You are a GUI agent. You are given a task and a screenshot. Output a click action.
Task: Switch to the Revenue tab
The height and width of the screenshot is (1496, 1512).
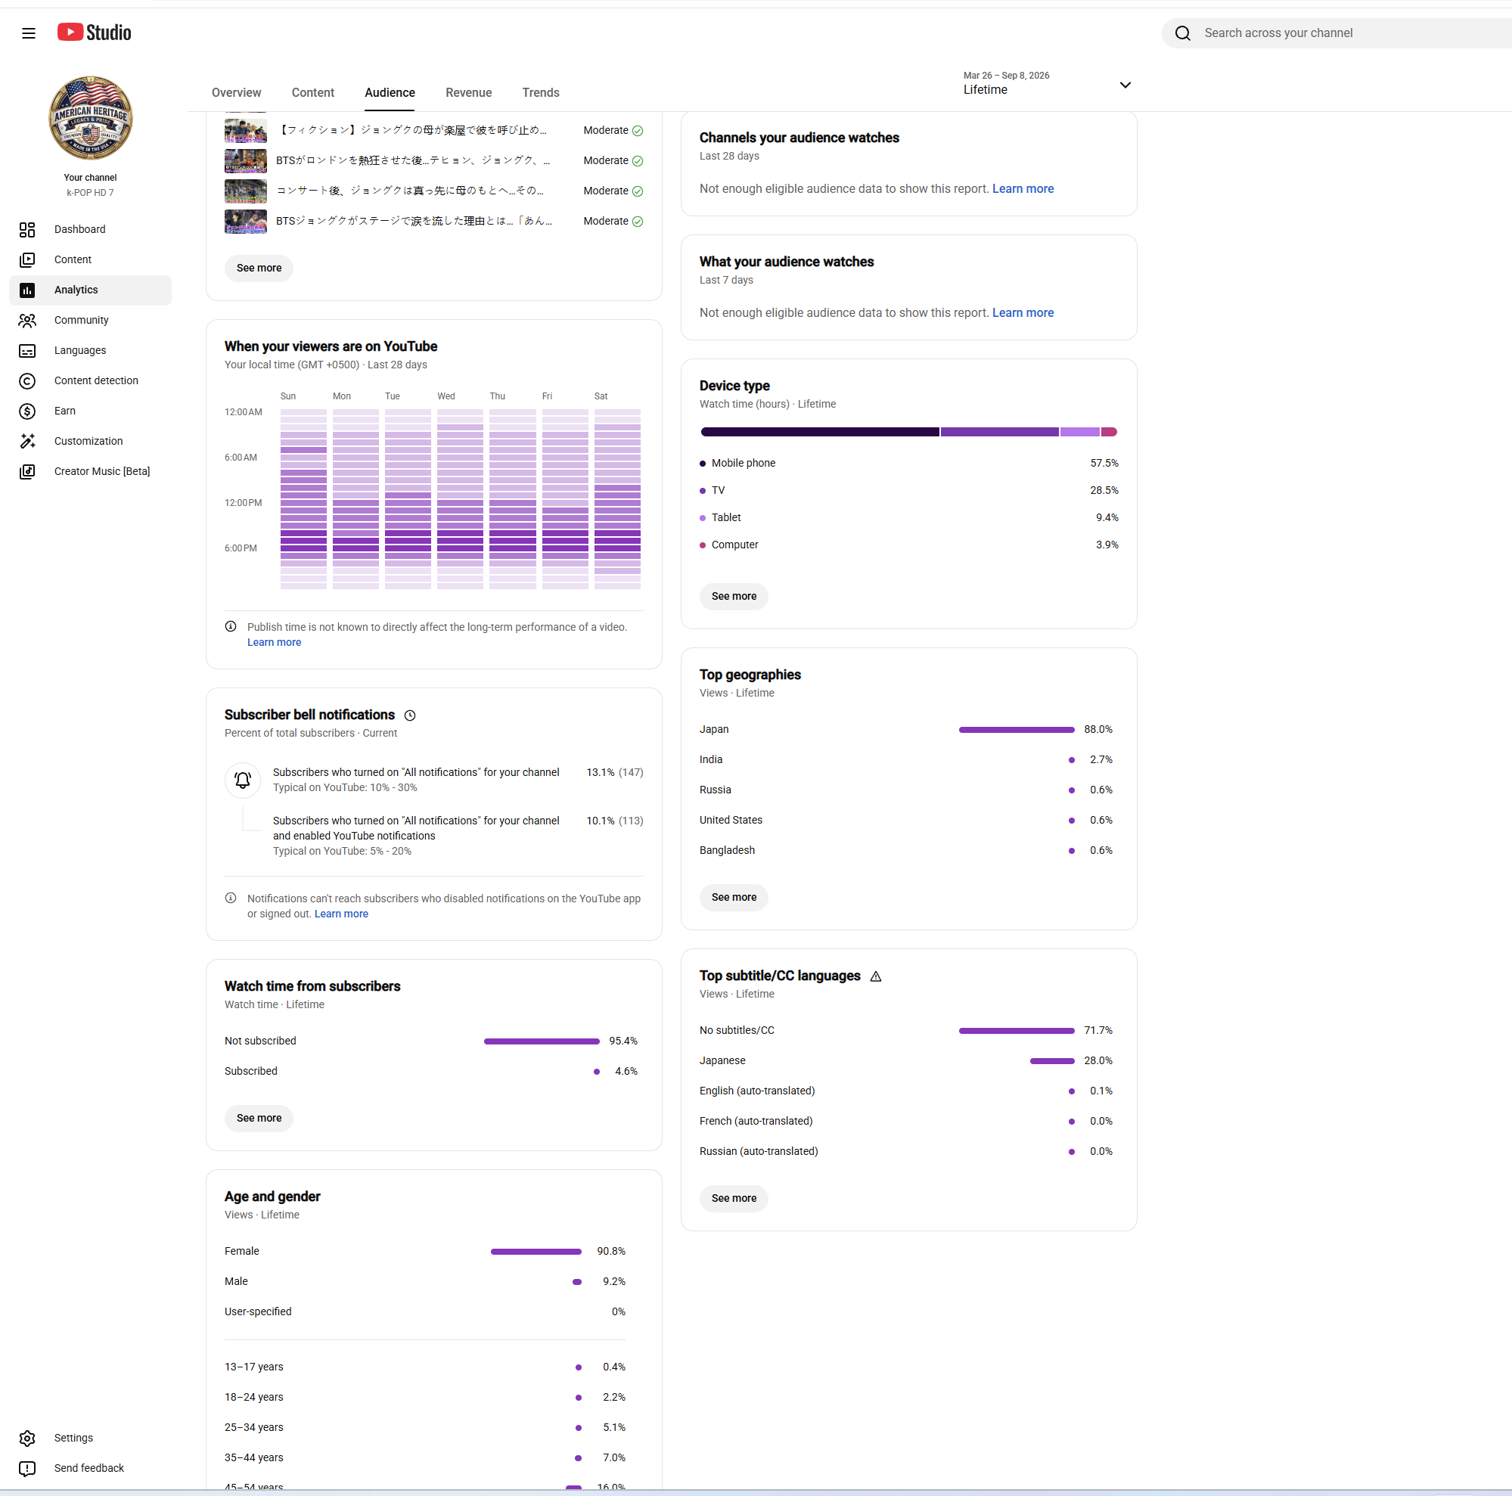[469, 92]
